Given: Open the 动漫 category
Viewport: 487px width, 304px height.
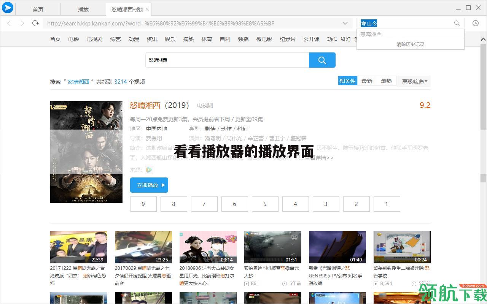Looking at the screenshot, I should [134, 39].
